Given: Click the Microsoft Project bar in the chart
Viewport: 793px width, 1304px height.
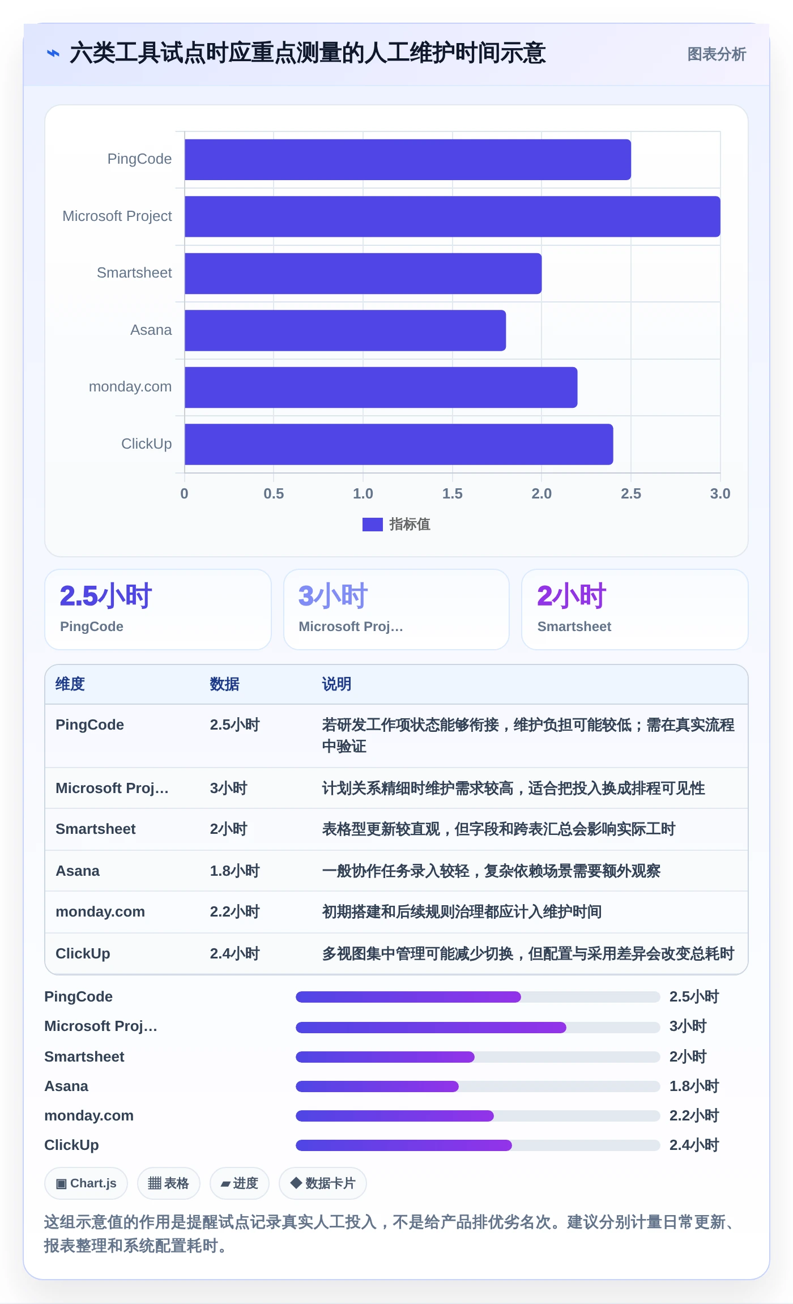Looking at the screenshot, I should pos(453,216).
